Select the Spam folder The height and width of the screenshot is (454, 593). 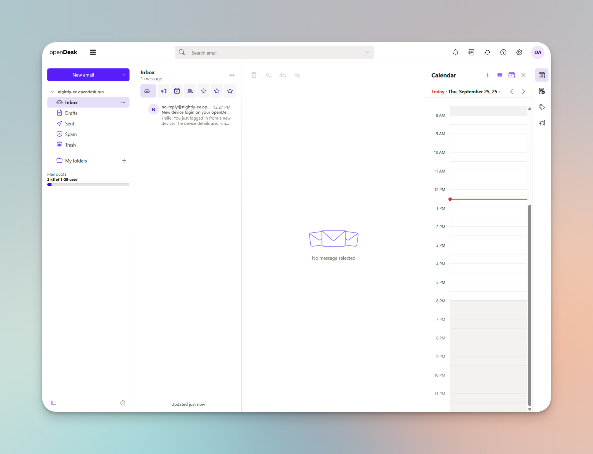click(71, 134)
